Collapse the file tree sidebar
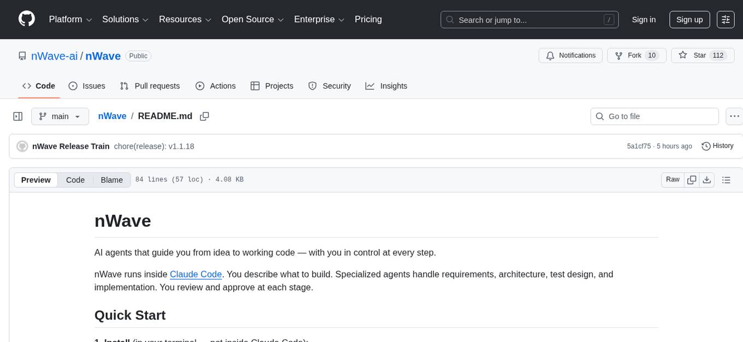The image size is (743, 342). pos(18,116)
